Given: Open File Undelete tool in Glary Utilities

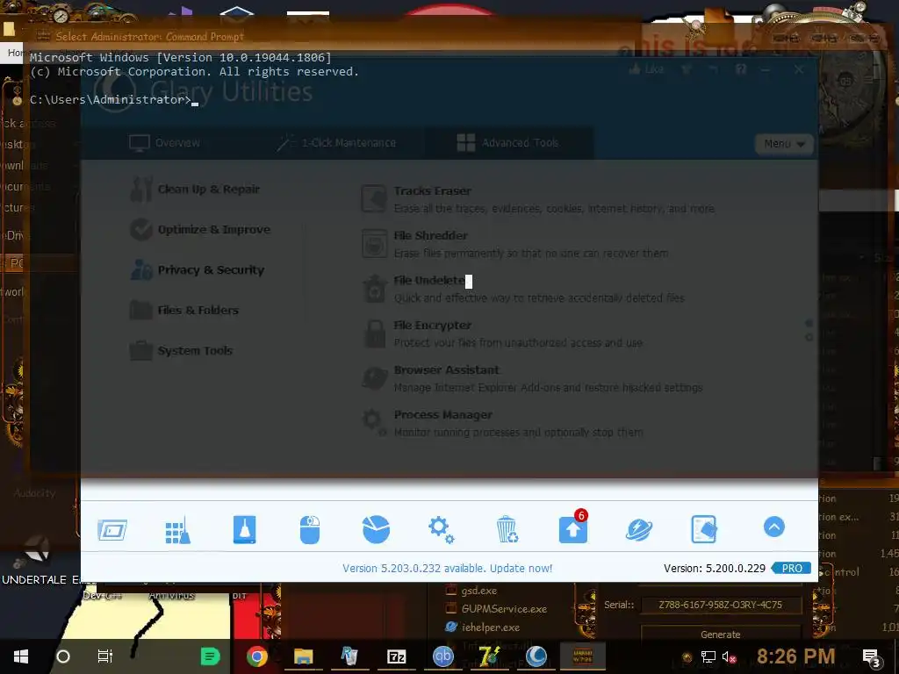Looking at the screenshot, I should point(428,280).
